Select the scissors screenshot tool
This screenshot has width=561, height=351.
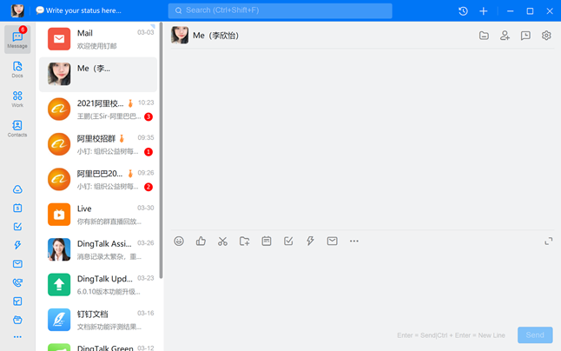click(222, 242)
